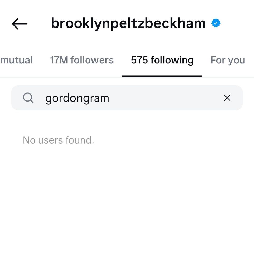Click the "17M" follower count

59,60
